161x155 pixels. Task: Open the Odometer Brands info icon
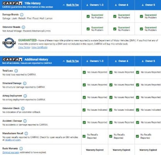pyautogui.click(x=24, y=27)
